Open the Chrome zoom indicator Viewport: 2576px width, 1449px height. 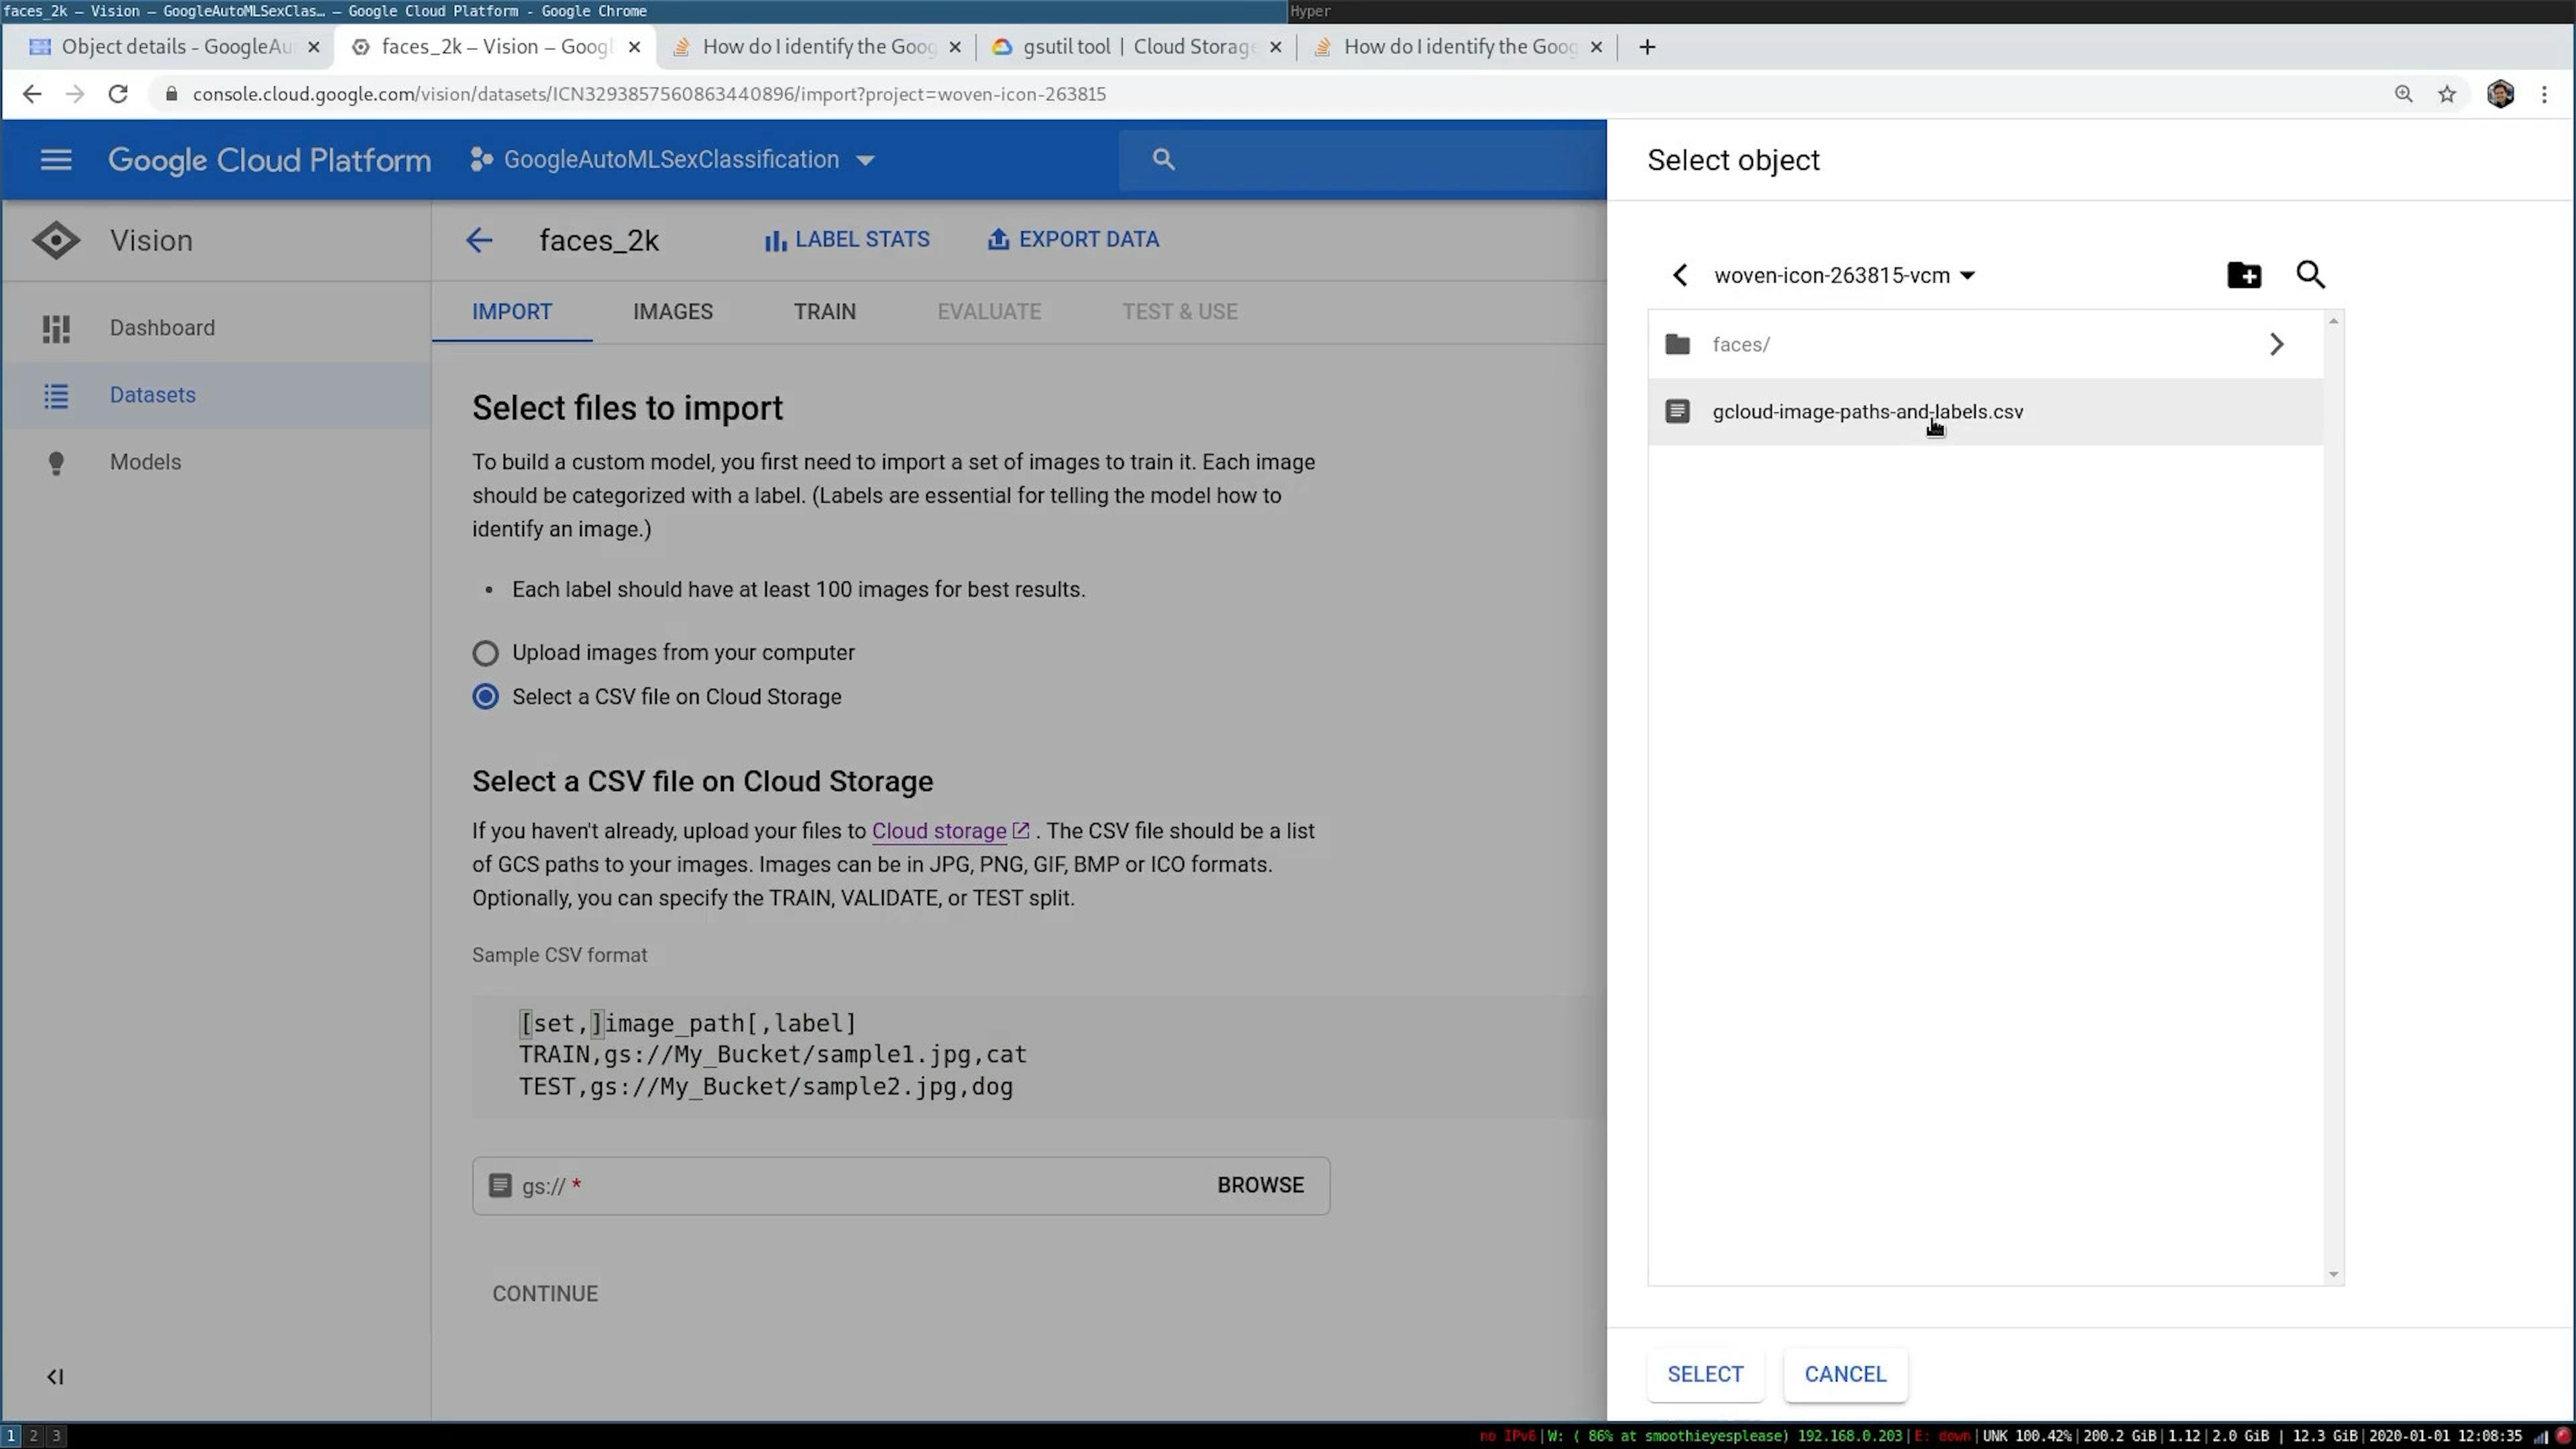(x=2404, y=94)
